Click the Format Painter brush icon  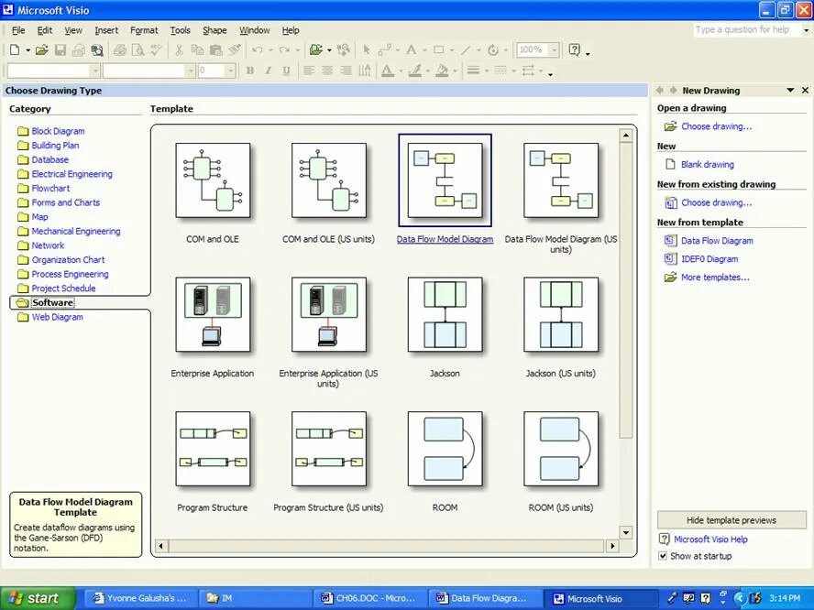(x=235, y=49)
